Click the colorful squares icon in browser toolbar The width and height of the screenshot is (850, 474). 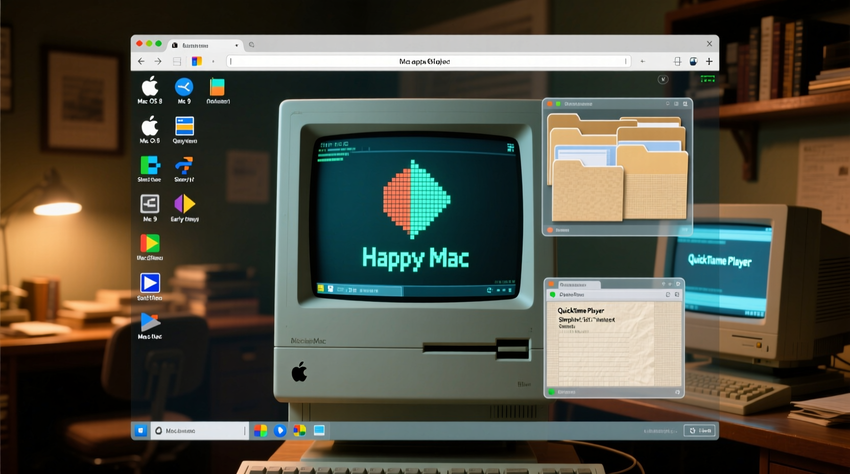click(197, 61)
